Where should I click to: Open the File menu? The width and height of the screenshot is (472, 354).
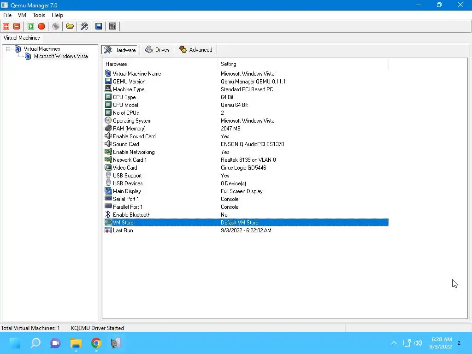[7, 15]
